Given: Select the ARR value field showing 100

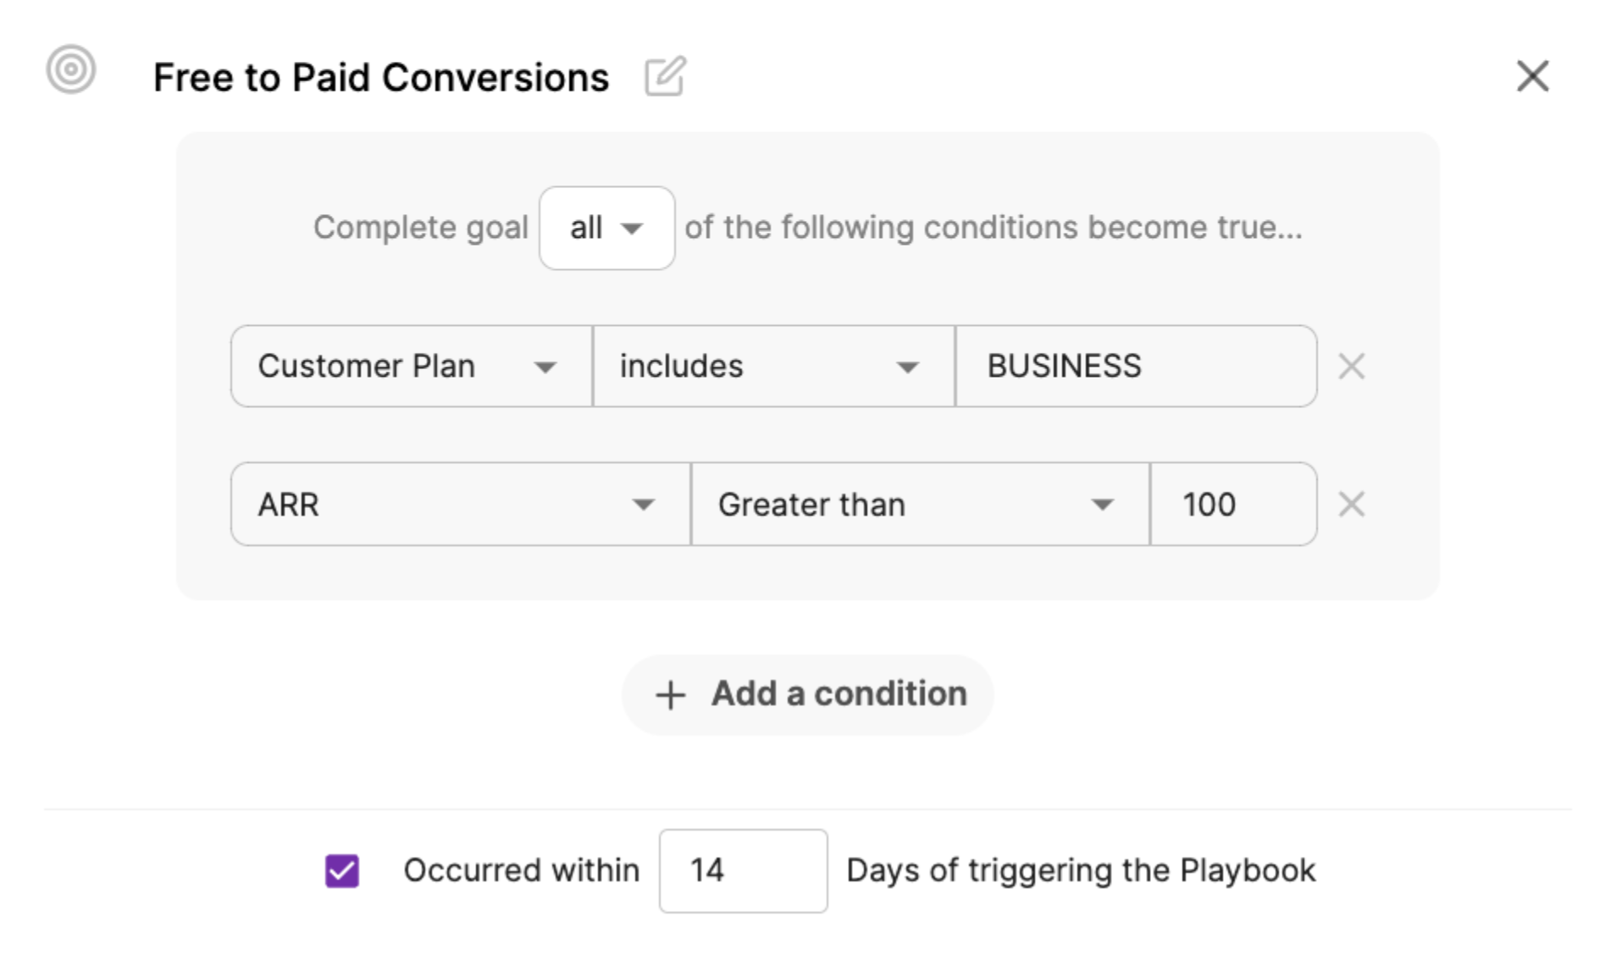Looking at the screenshot, I should (x=1232, y=505).
